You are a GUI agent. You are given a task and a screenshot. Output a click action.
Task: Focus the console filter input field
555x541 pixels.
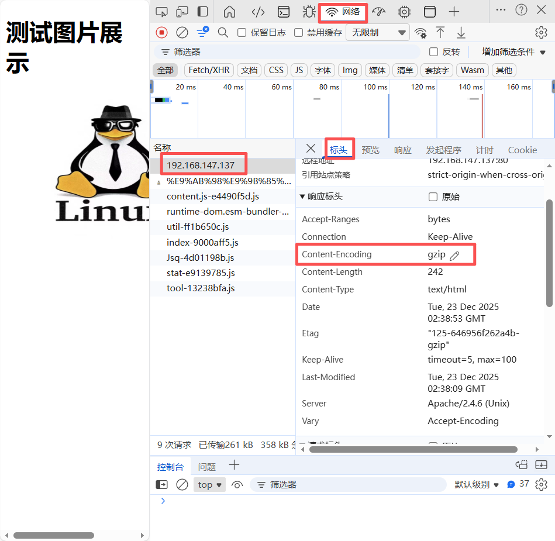click(348, 484)
